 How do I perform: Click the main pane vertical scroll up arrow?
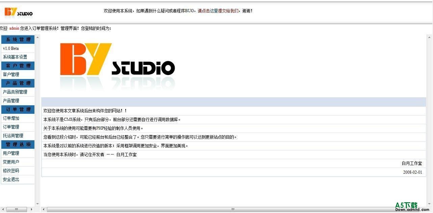pyautogui.click(x=430, y=37)
